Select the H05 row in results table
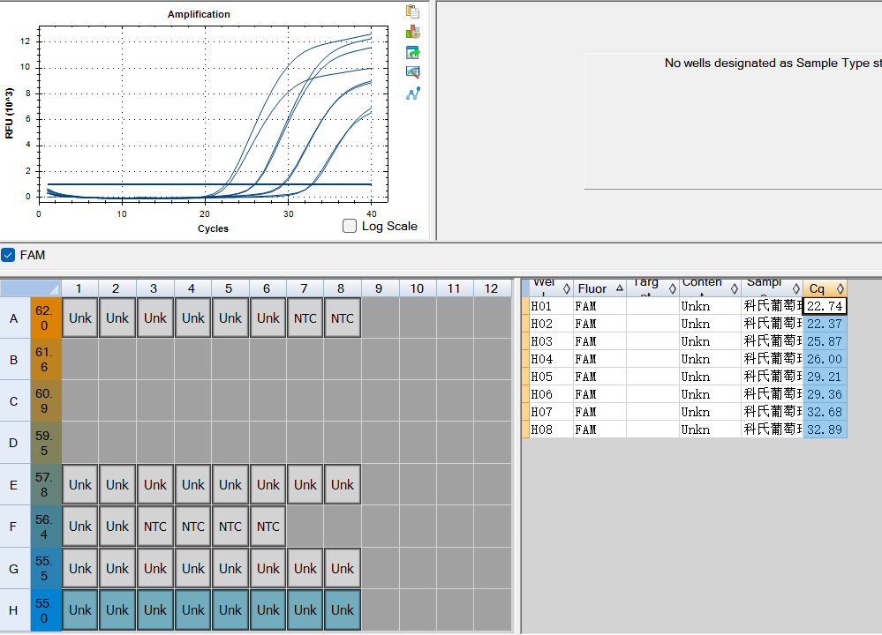Screen dimensions: 882x635 [x=684, y=377]
